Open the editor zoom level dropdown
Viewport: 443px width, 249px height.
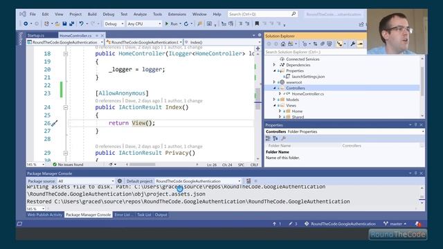pos(35,165)
